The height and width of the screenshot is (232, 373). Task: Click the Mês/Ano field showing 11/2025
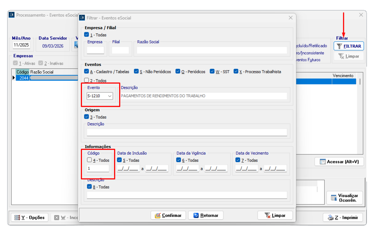pyautogui.click(x=21, y=45)
